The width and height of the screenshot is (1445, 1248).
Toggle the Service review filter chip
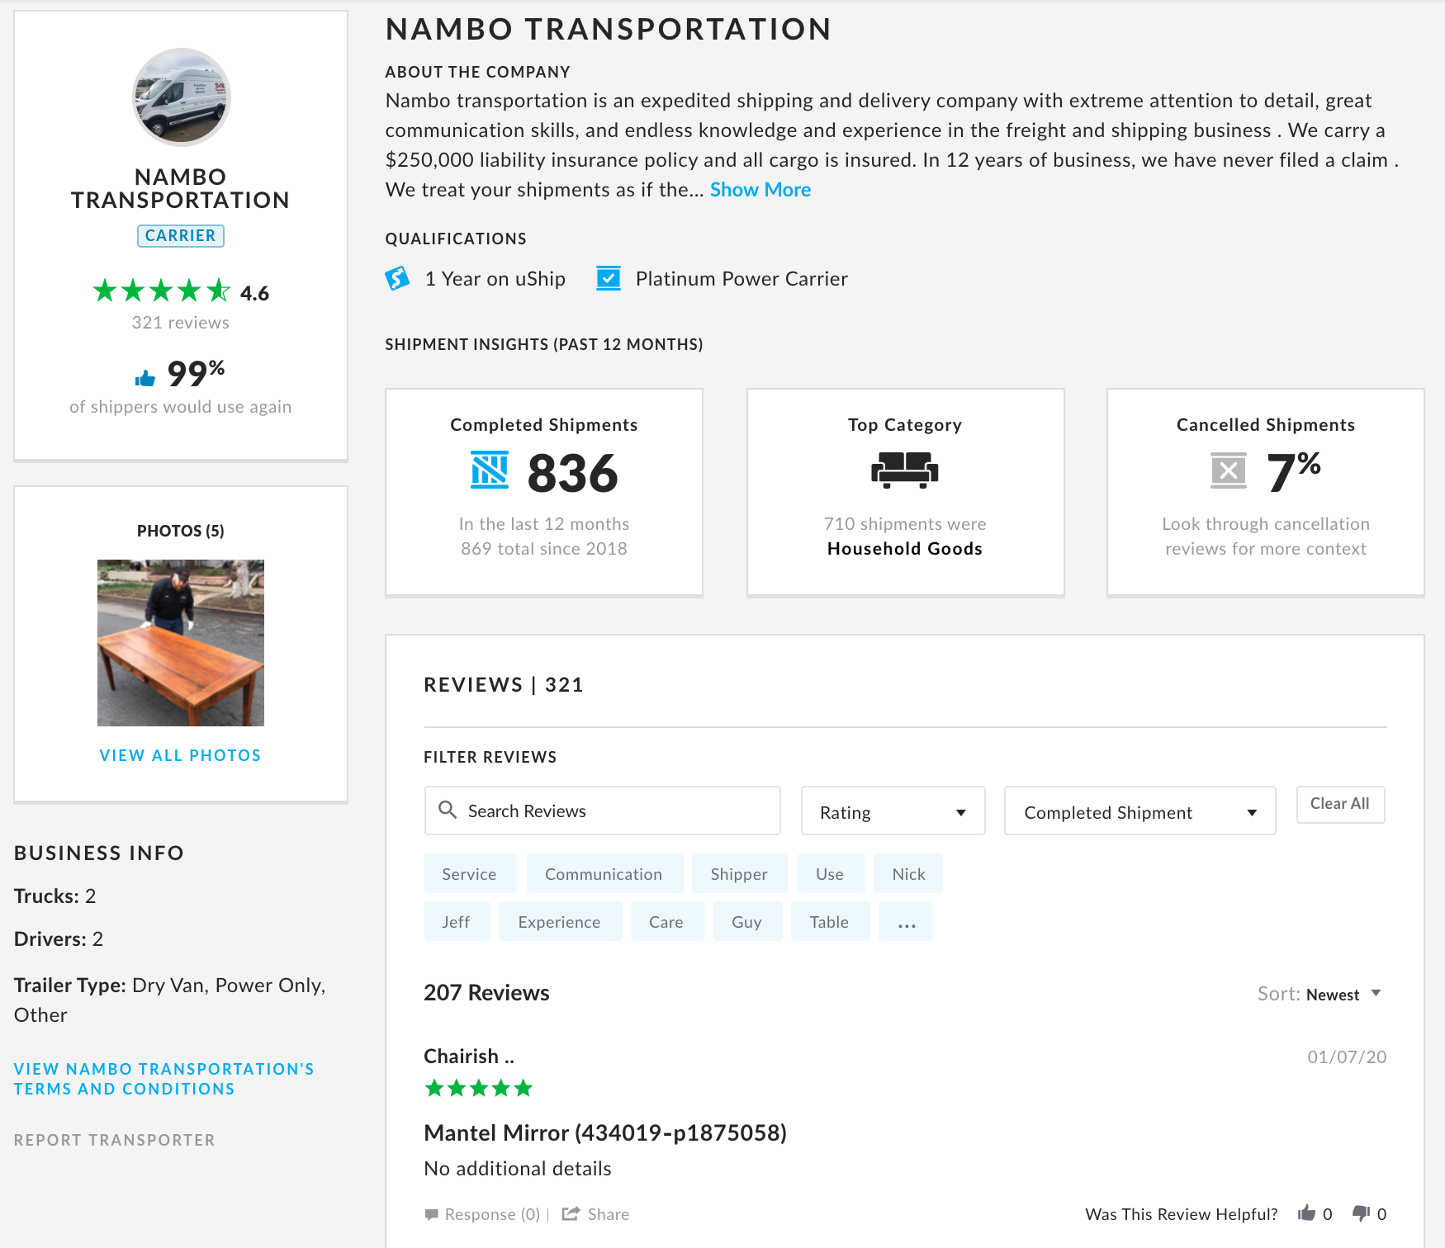click(x=470, y=872)
